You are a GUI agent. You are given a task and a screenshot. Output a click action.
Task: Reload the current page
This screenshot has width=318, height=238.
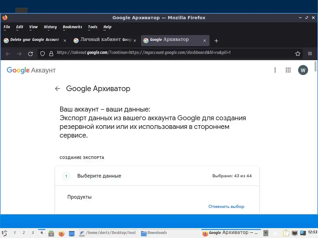[x=30, y=54]
